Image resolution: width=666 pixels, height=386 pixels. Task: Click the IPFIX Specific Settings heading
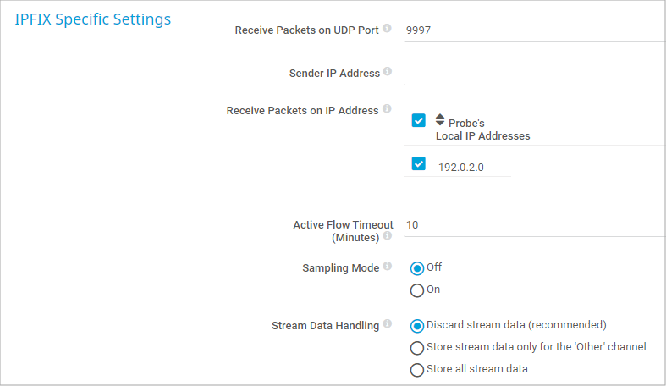tap(93, 19)
